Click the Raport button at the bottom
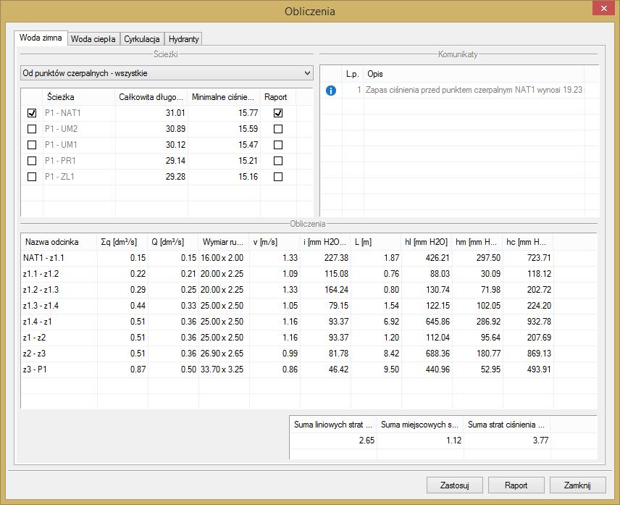620x505 pixels. click(x=516, y=485)
